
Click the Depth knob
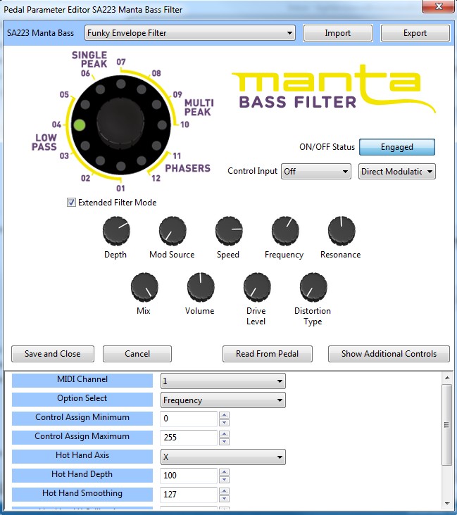116,231
